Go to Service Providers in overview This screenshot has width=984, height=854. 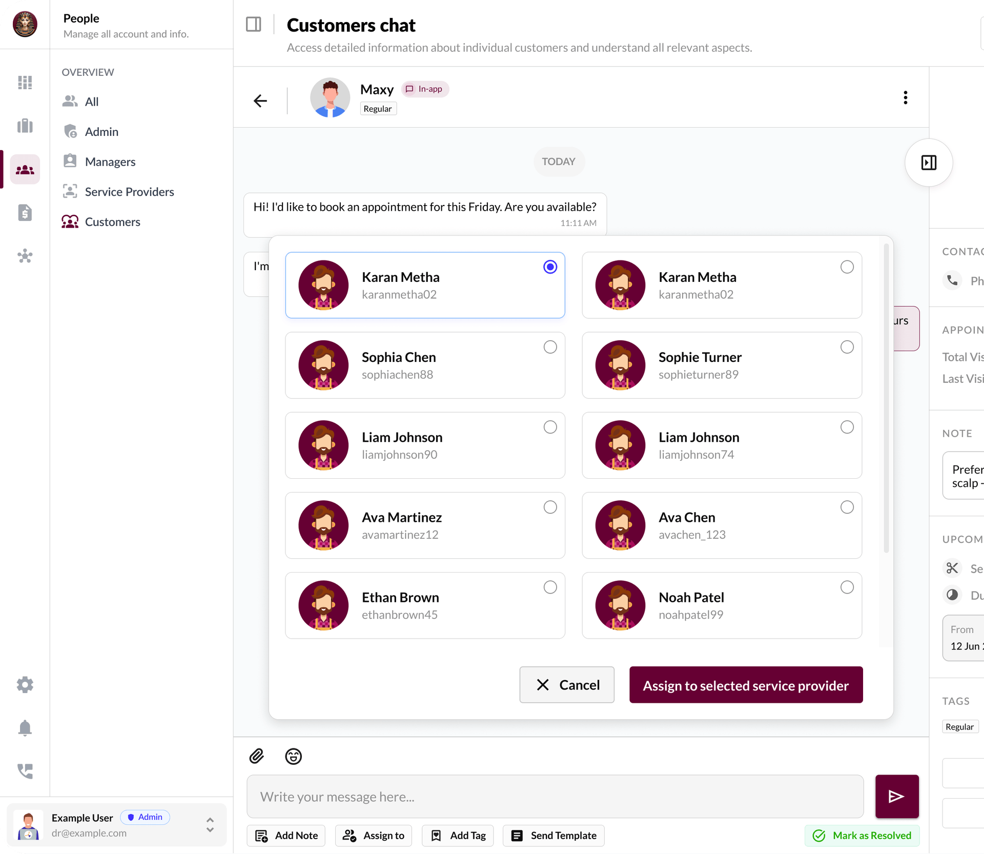pos(129,192)
